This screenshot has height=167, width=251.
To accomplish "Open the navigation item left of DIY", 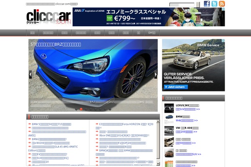I will click(138, 33).
